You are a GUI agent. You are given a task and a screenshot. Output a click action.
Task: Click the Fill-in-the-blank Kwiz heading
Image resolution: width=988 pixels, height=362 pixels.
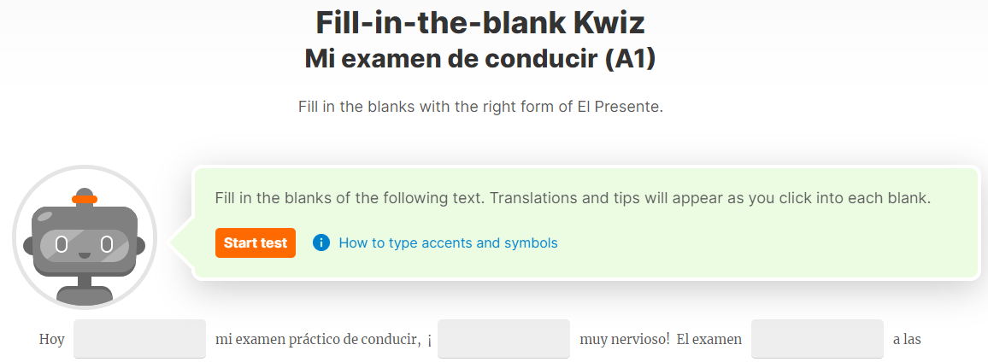click(480, 23)
